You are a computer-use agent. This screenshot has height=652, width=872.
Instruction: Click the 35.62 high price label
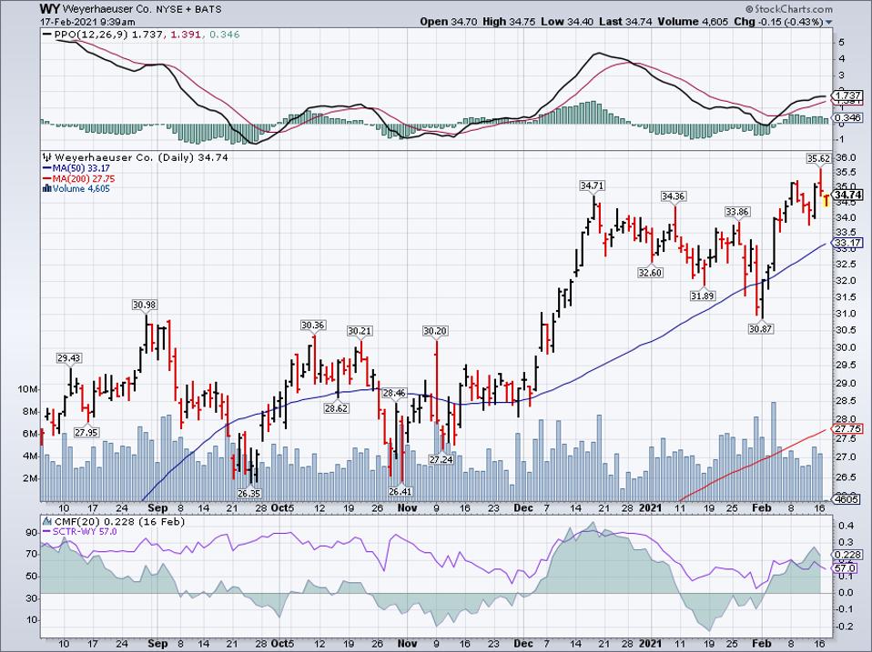(818, 158)
